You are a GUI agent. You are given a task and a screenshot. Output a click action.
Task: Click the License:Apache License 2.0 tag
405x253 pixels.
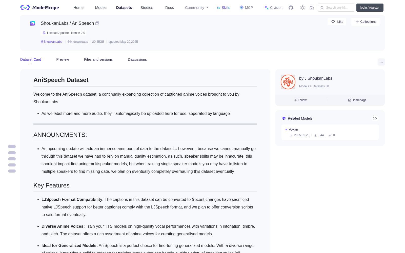64,33
